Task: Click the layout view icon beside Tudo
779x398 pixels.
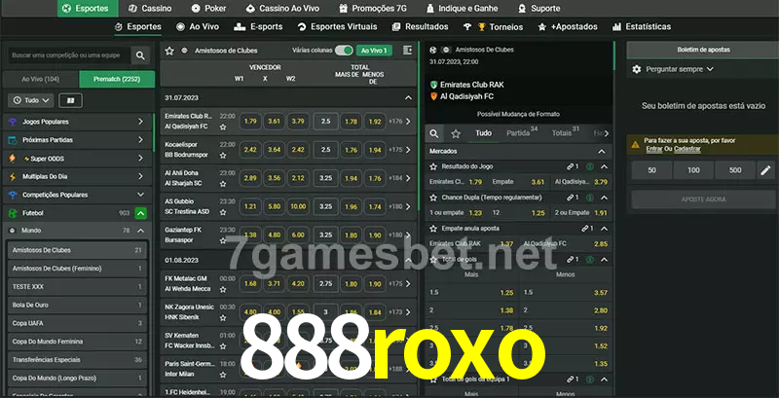Action: [x=70, y=100]
